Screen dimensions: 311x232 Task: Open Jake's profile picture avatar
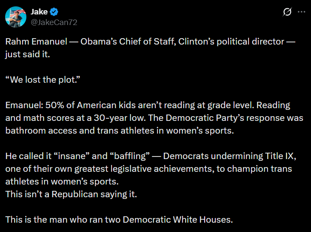[15, 17]
